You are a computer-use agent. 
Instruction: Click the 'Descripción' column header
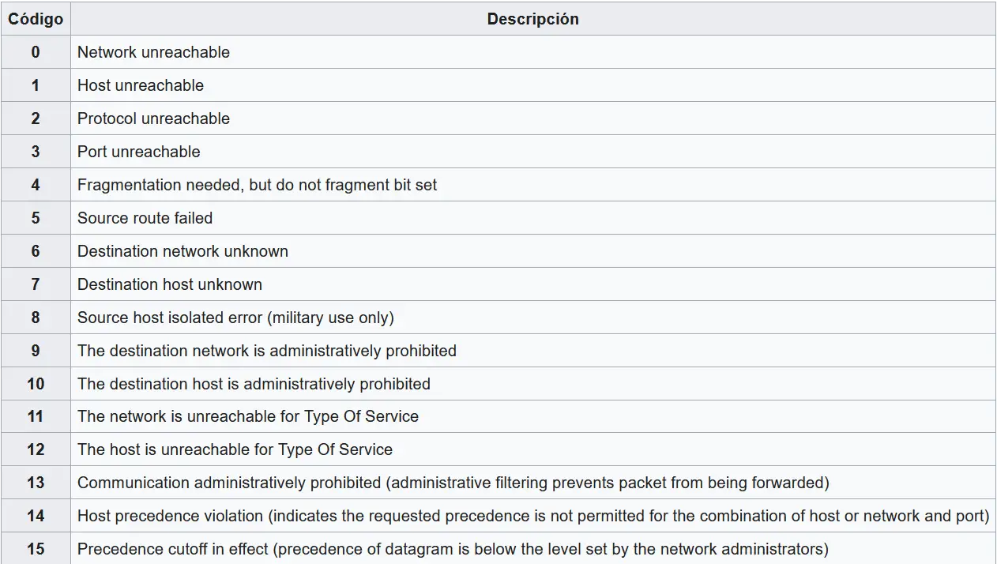coord(532,19)
